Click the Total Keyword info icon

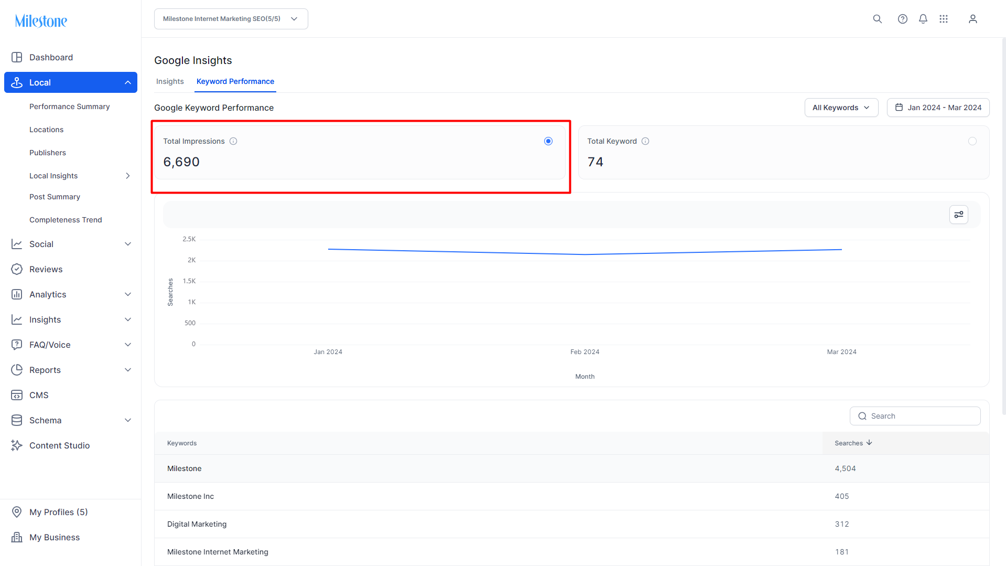(x=645, y=141)
